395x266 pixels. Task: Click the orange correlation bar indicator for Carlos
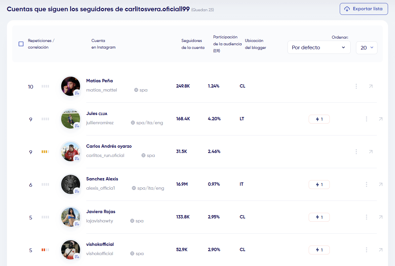(x=45, y=152)
